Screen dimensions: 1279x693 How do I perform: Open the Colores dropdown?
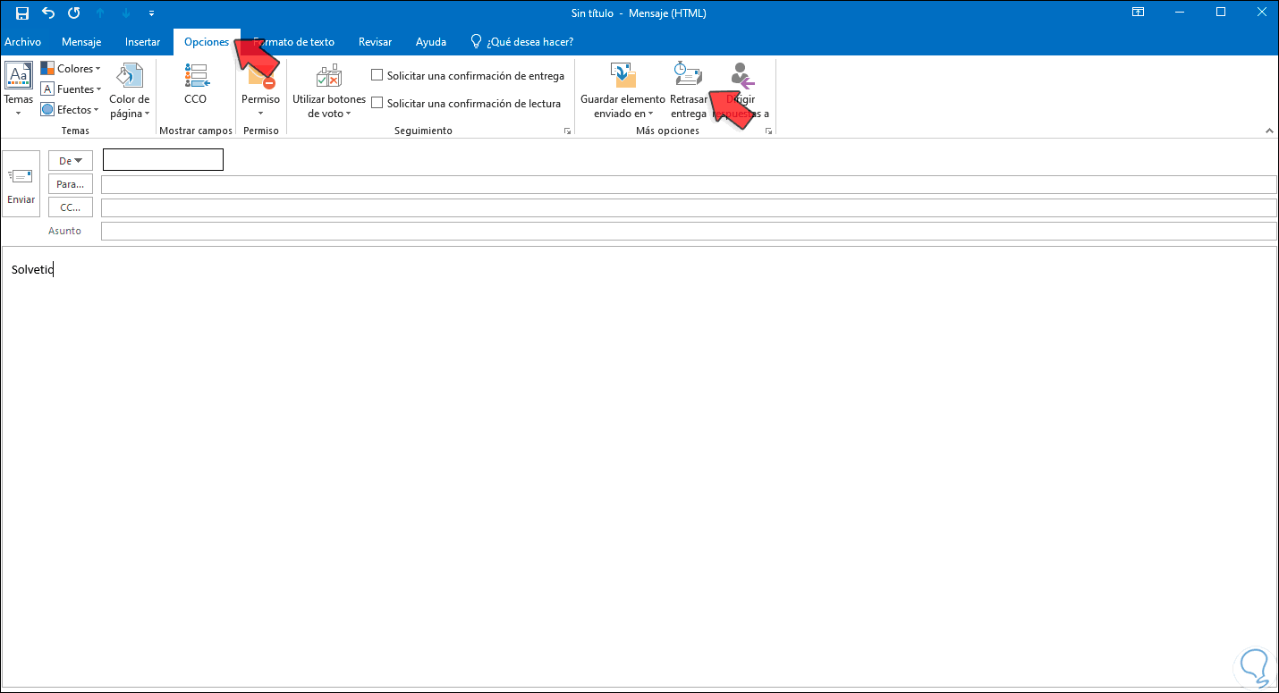click(x=72, y=68)
